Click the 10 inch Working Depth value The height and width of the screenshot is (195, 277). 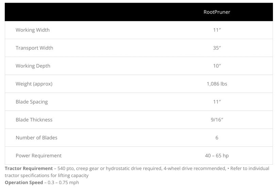pyautogui.click(x=217, y=66)
